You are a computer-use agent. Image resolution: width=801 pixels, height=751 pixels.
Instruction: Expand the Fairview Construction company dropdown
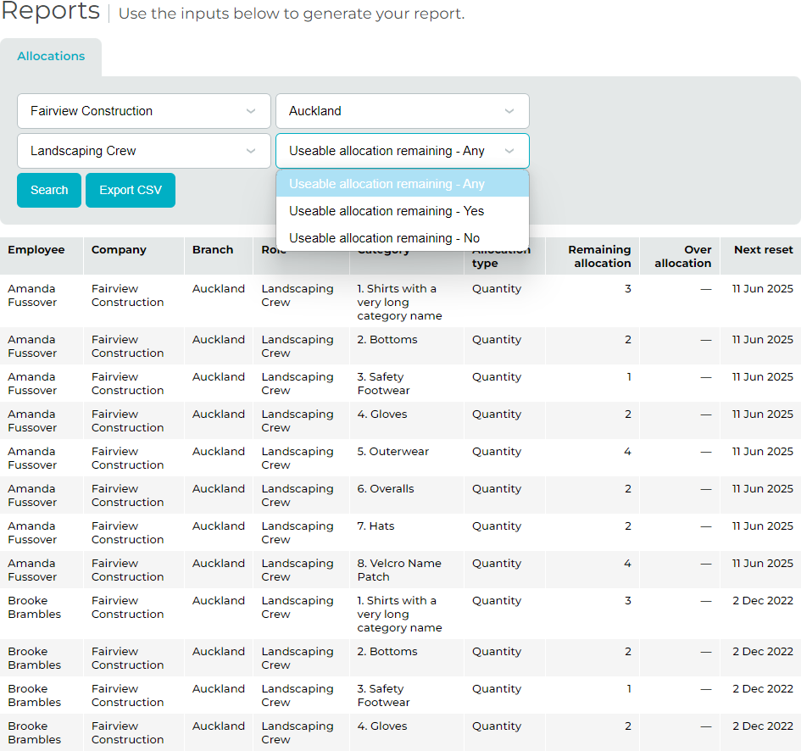pos(143,111)
